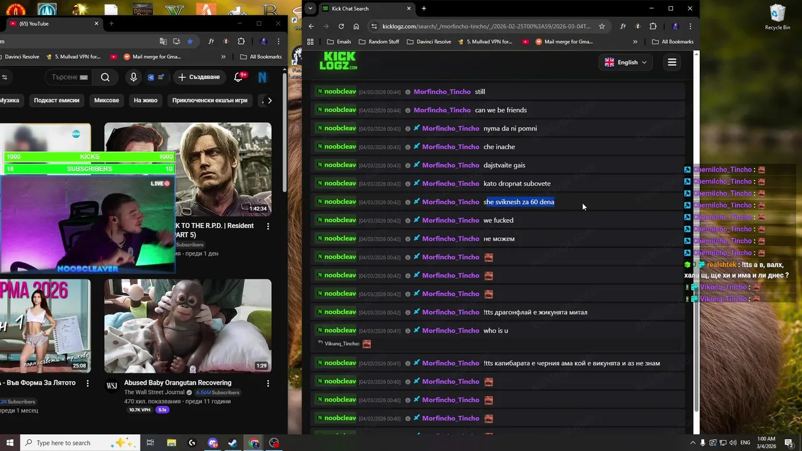
Task: Open the Random Stuff bookmark folder
Action: coord(378,42)
